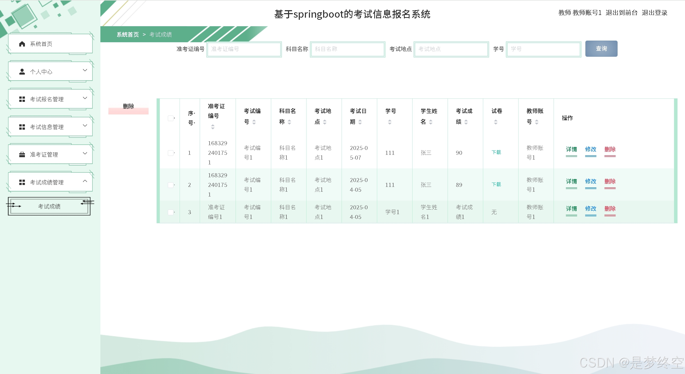Sort table by 考试日期 sort icon
The width and height of the screenshot is (685, 374).
coord(360,122)
